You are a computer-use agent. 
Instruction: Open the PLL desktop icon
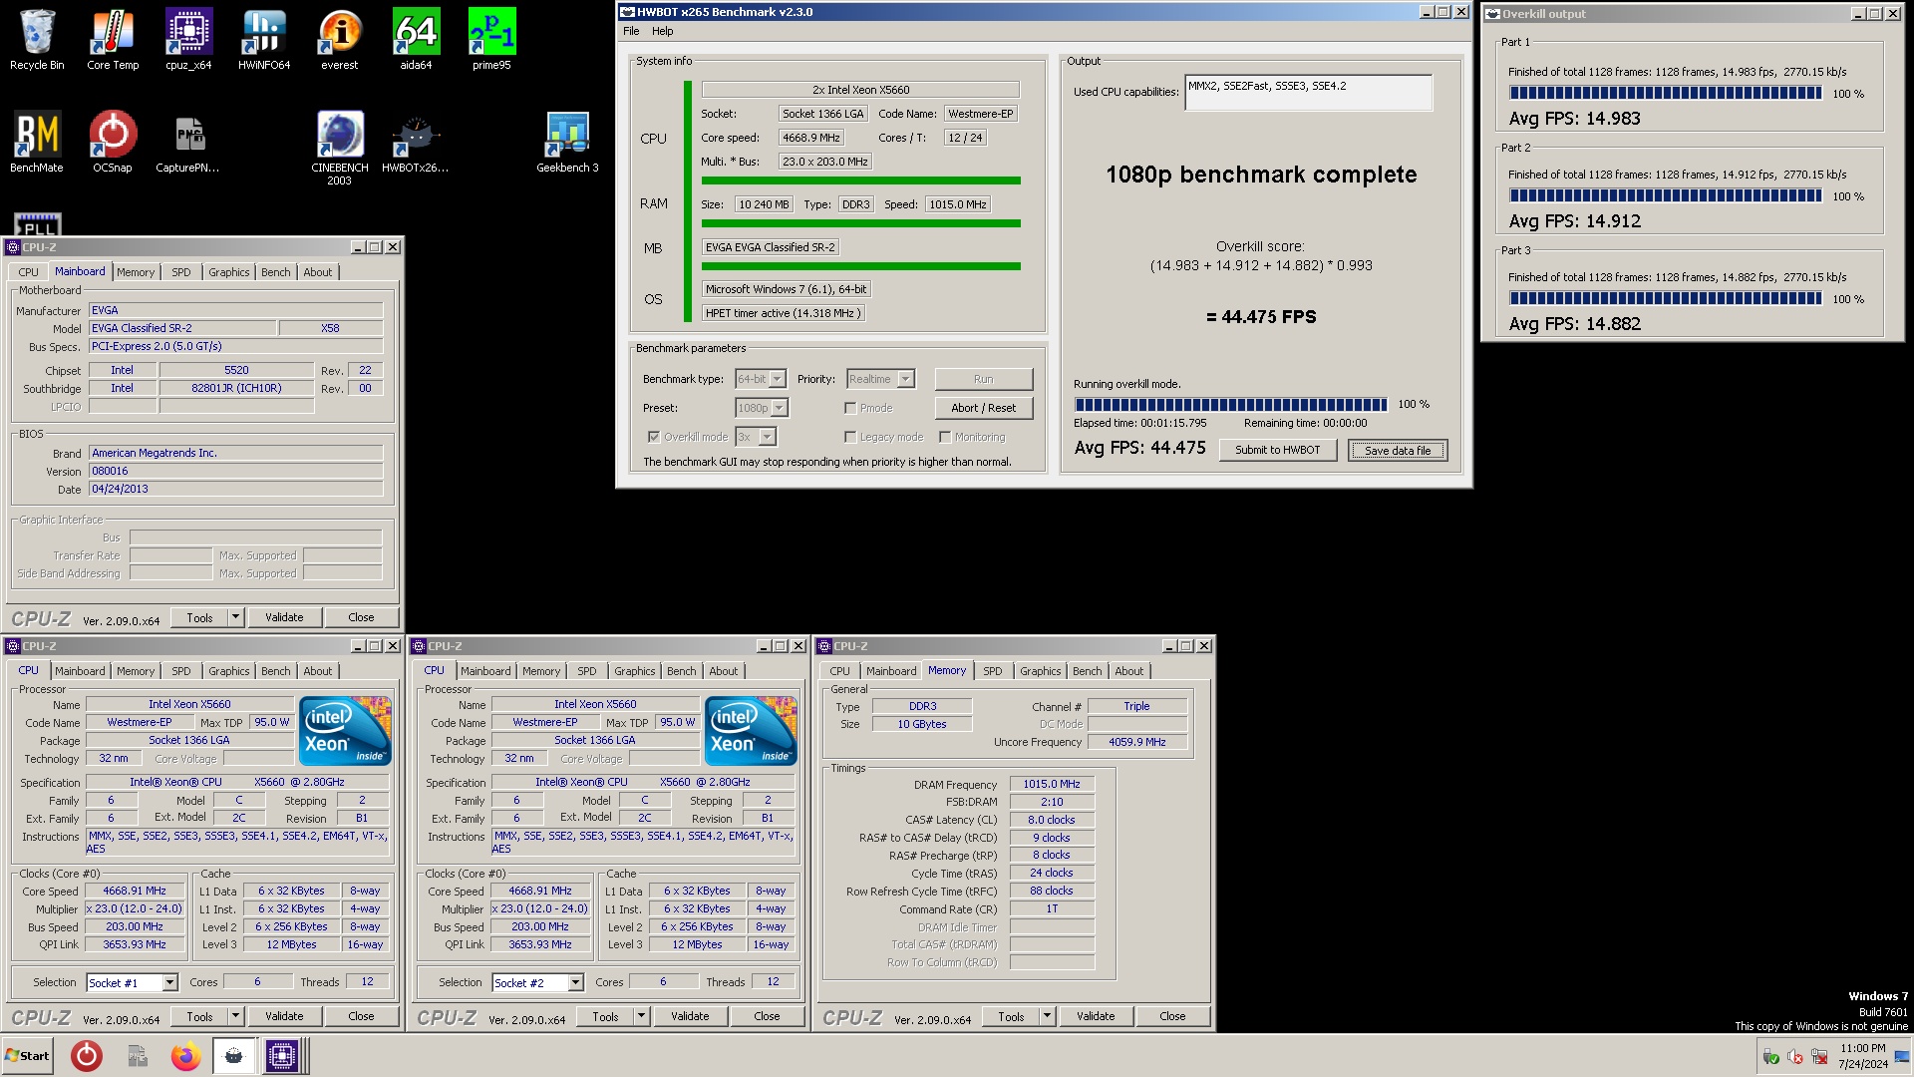38,224
